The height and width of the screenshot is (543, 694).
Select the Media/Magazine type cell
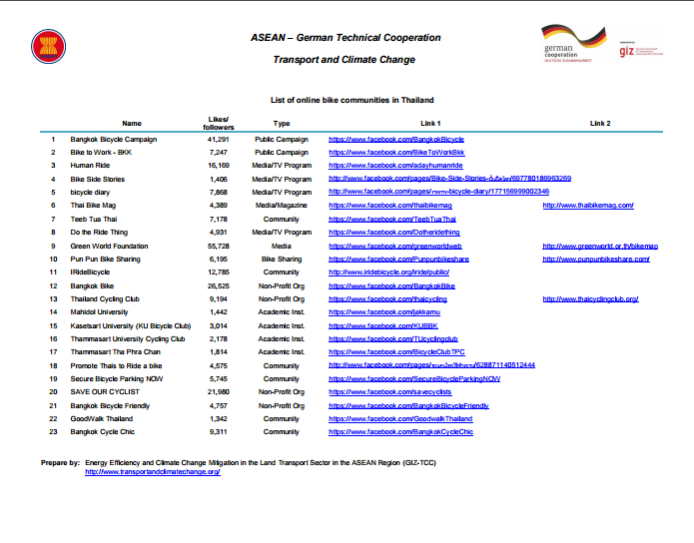[282, 206]
